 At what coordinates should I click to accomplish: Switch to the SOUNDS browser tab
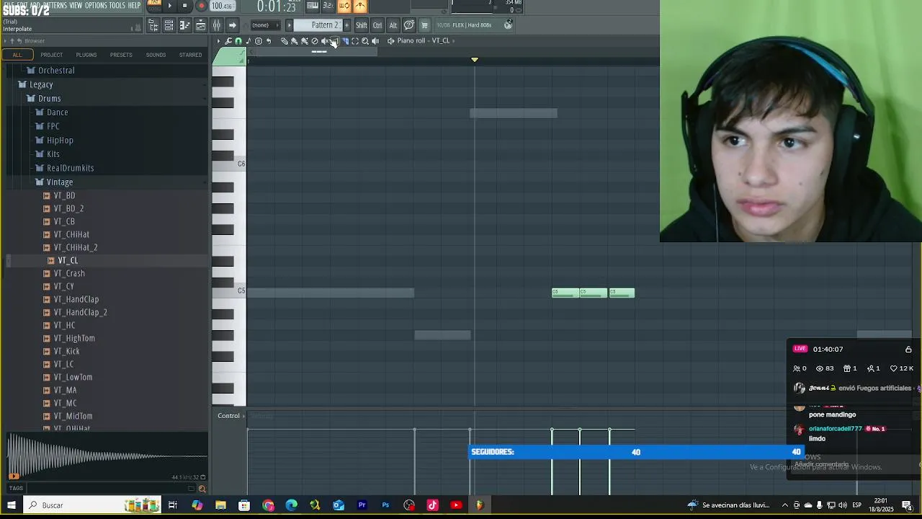tap(156, 55)
